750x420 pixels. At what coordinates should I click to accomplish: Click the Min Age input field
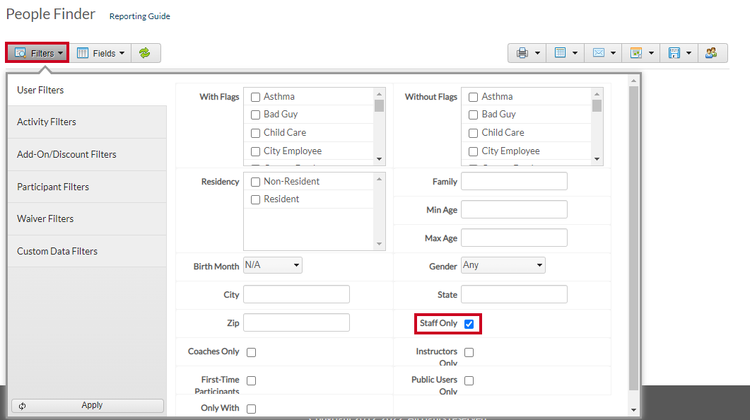click(514, 209)
